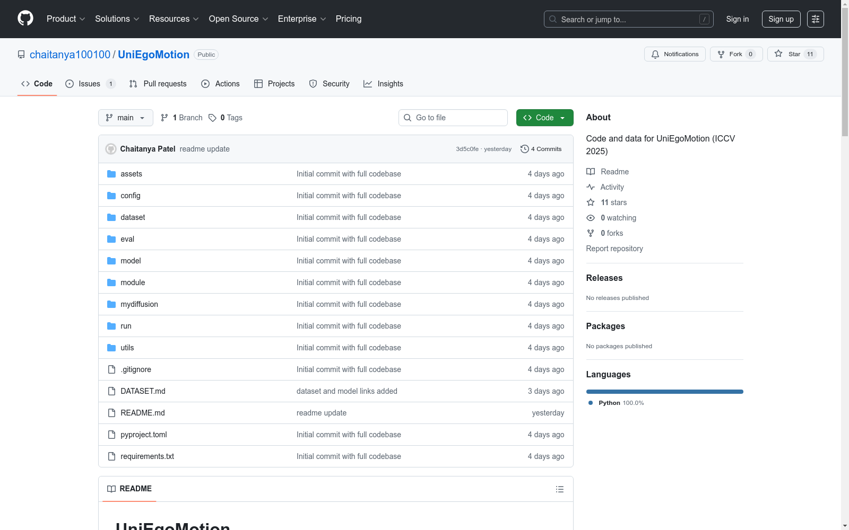
Task: View the 0 forks link
Action: [605, 233]
